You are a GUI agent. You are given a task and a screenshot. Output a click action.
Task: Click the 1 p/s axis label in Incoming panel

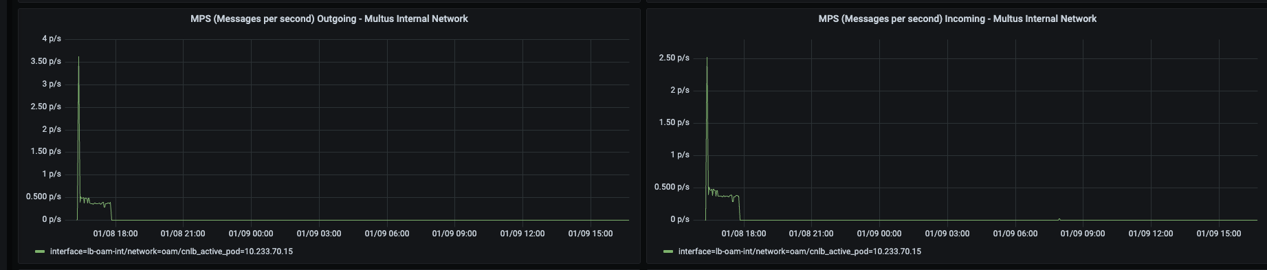tap(680, 155)
